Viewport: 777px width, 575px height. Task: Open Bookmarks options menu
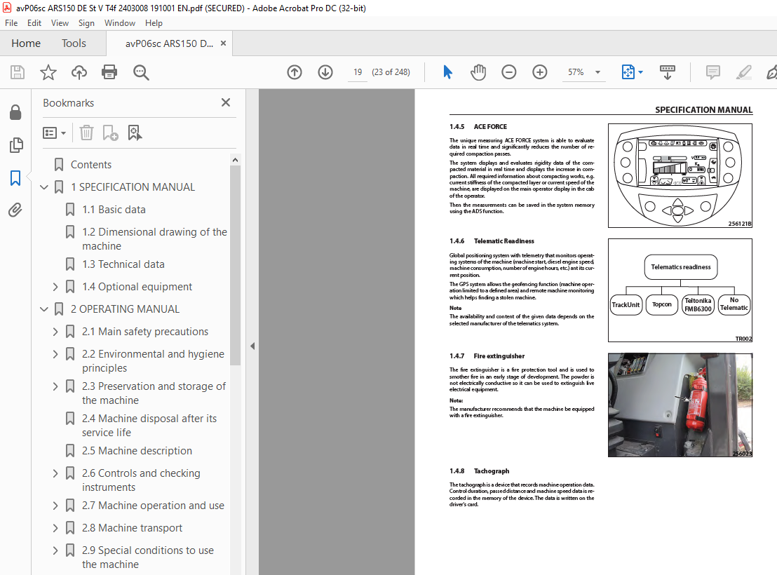tap(54, 133)
